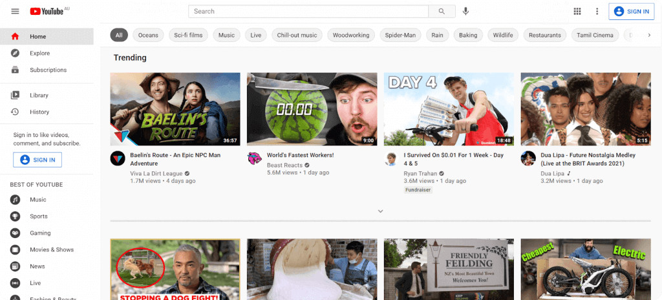Image resolution: width=662 pixels, height=300 pixels.
Task: Open Explore from the sidebar
Action: coord(47,53)
